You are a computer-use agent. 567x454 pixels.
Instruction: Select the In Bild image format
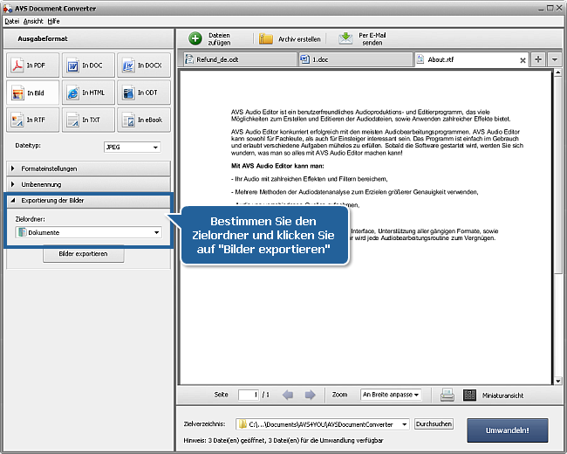pyautogui.click(x=32, y=93)
